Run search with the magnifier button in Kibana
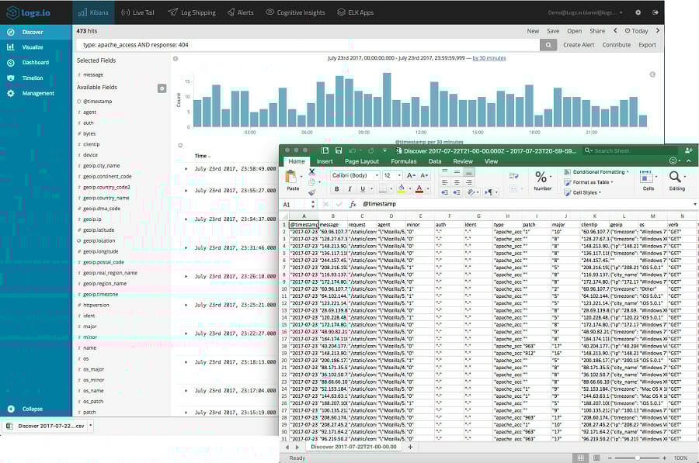699x463 pixels. point(548,44)
